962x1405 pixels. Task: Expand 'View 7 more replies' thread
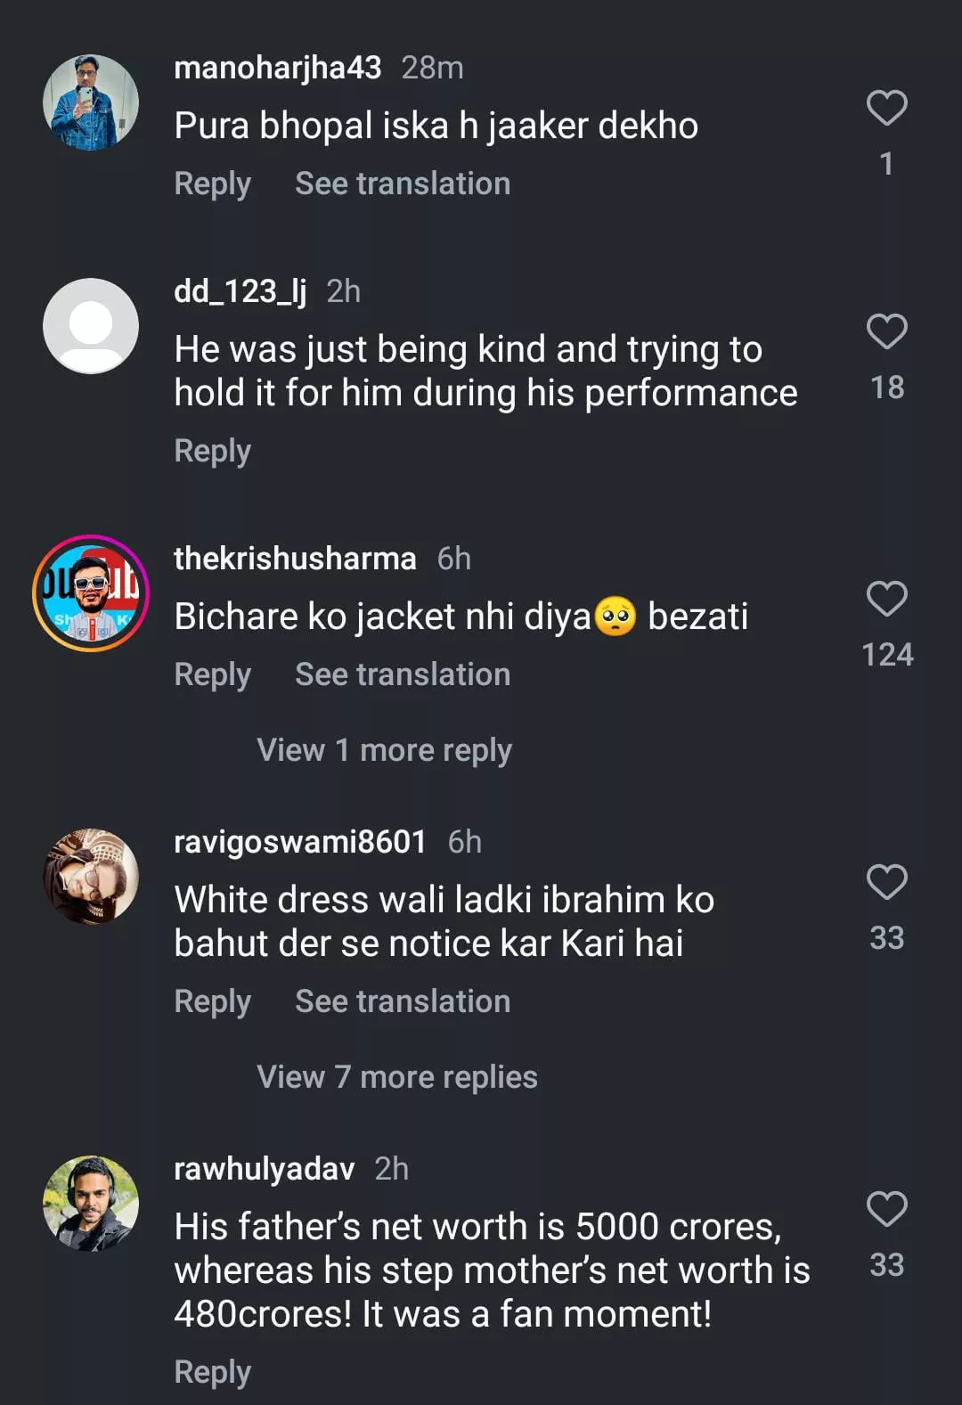(396, 1077)
